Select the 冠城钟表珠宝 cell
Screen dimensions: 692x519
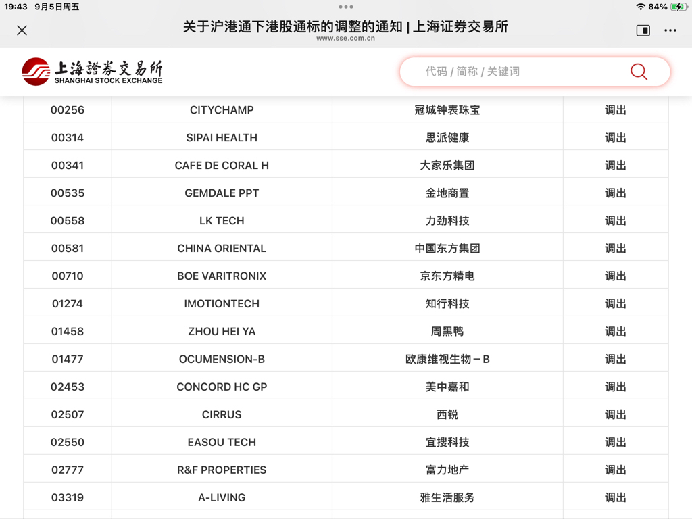[447, 110]
